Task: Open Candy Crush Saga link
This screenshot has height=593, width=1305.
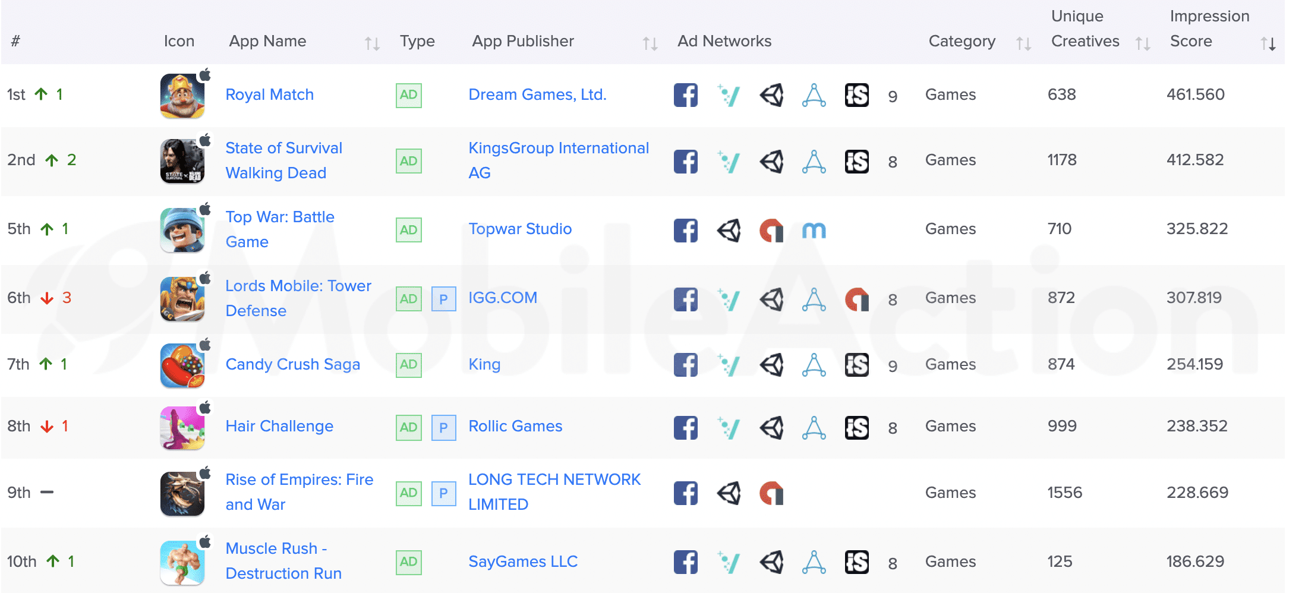Action: click(x=293, y=364)
